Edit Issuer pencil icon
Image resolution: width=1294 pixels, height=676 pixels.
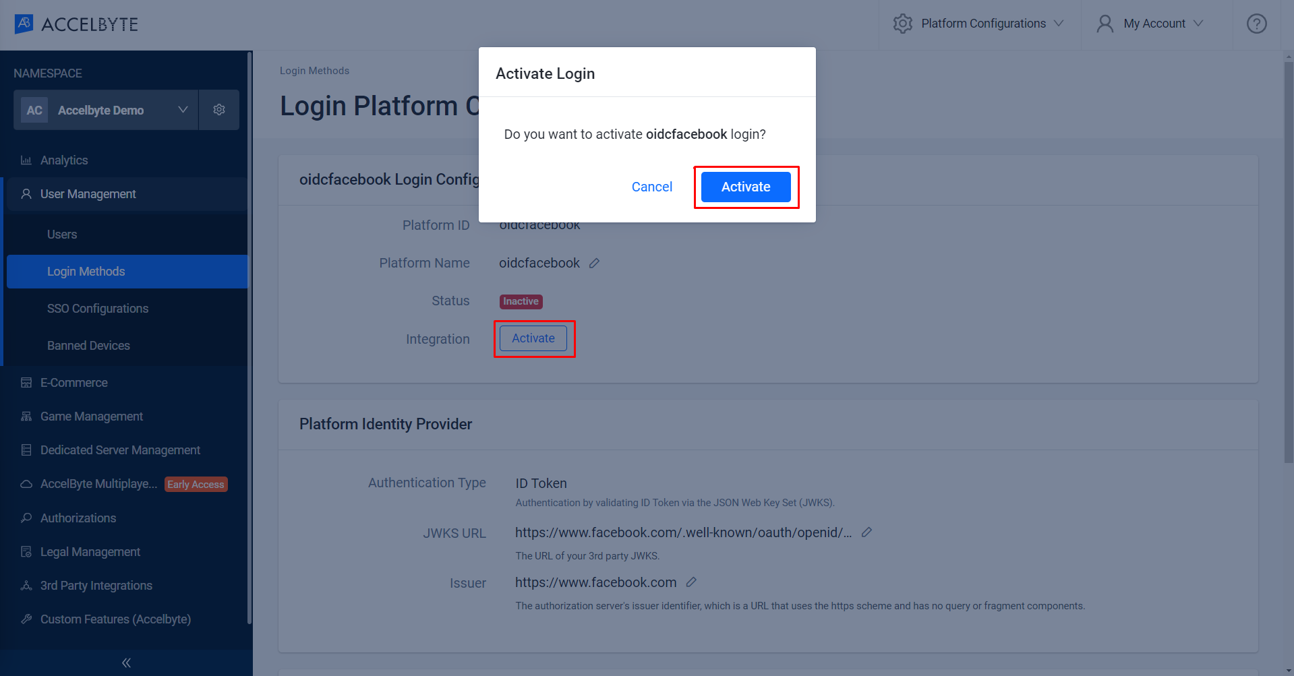(x=691, y=582)
